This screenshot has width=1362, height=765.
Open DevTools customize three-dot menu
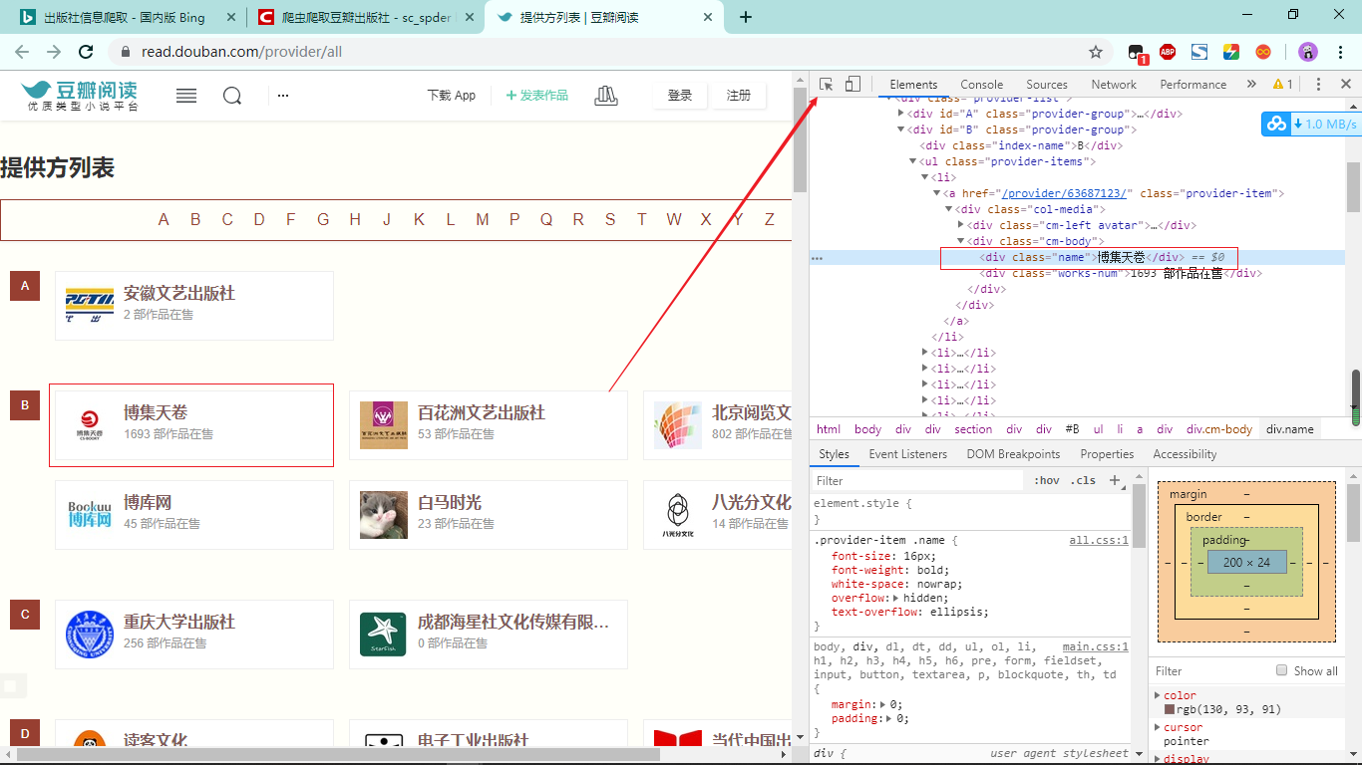pyautogui.click(x=1318, y=85)
